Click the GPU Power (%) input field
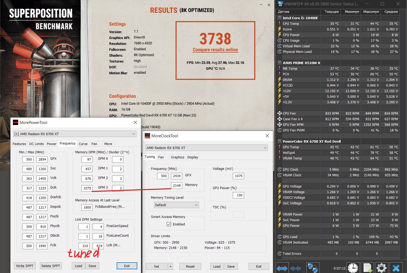This screenshot has width=407, height=273. coord(239,195)
